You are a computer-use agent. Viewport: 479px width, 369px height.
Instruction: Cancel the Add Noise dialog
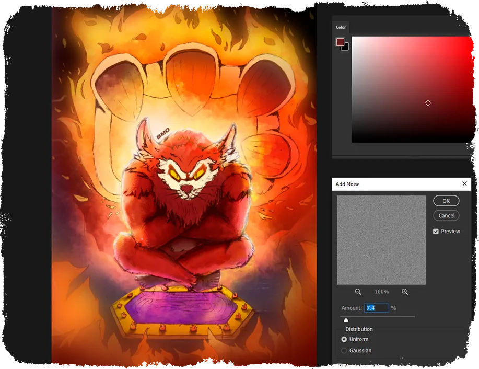[x=446, y=215]
